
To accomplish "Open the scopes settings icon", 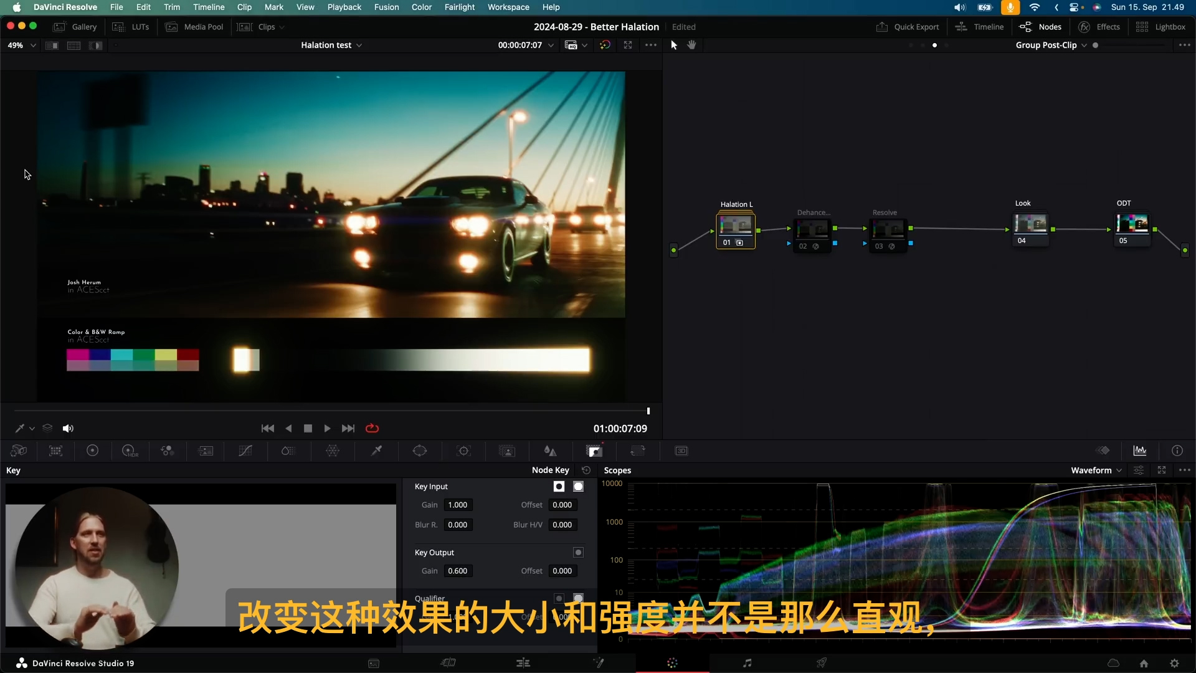I will [1139, 470].
